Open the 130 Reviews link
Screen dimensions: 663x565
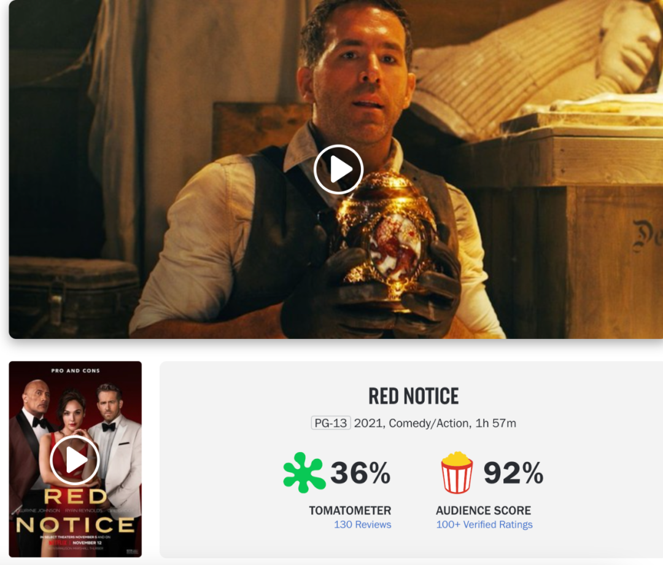coord(362,524)
